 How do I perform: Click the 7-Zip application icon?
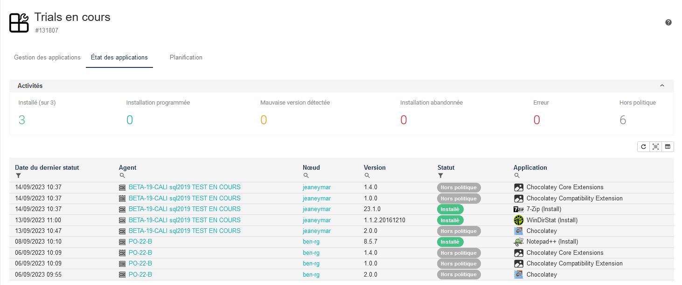tap(518, 209)
